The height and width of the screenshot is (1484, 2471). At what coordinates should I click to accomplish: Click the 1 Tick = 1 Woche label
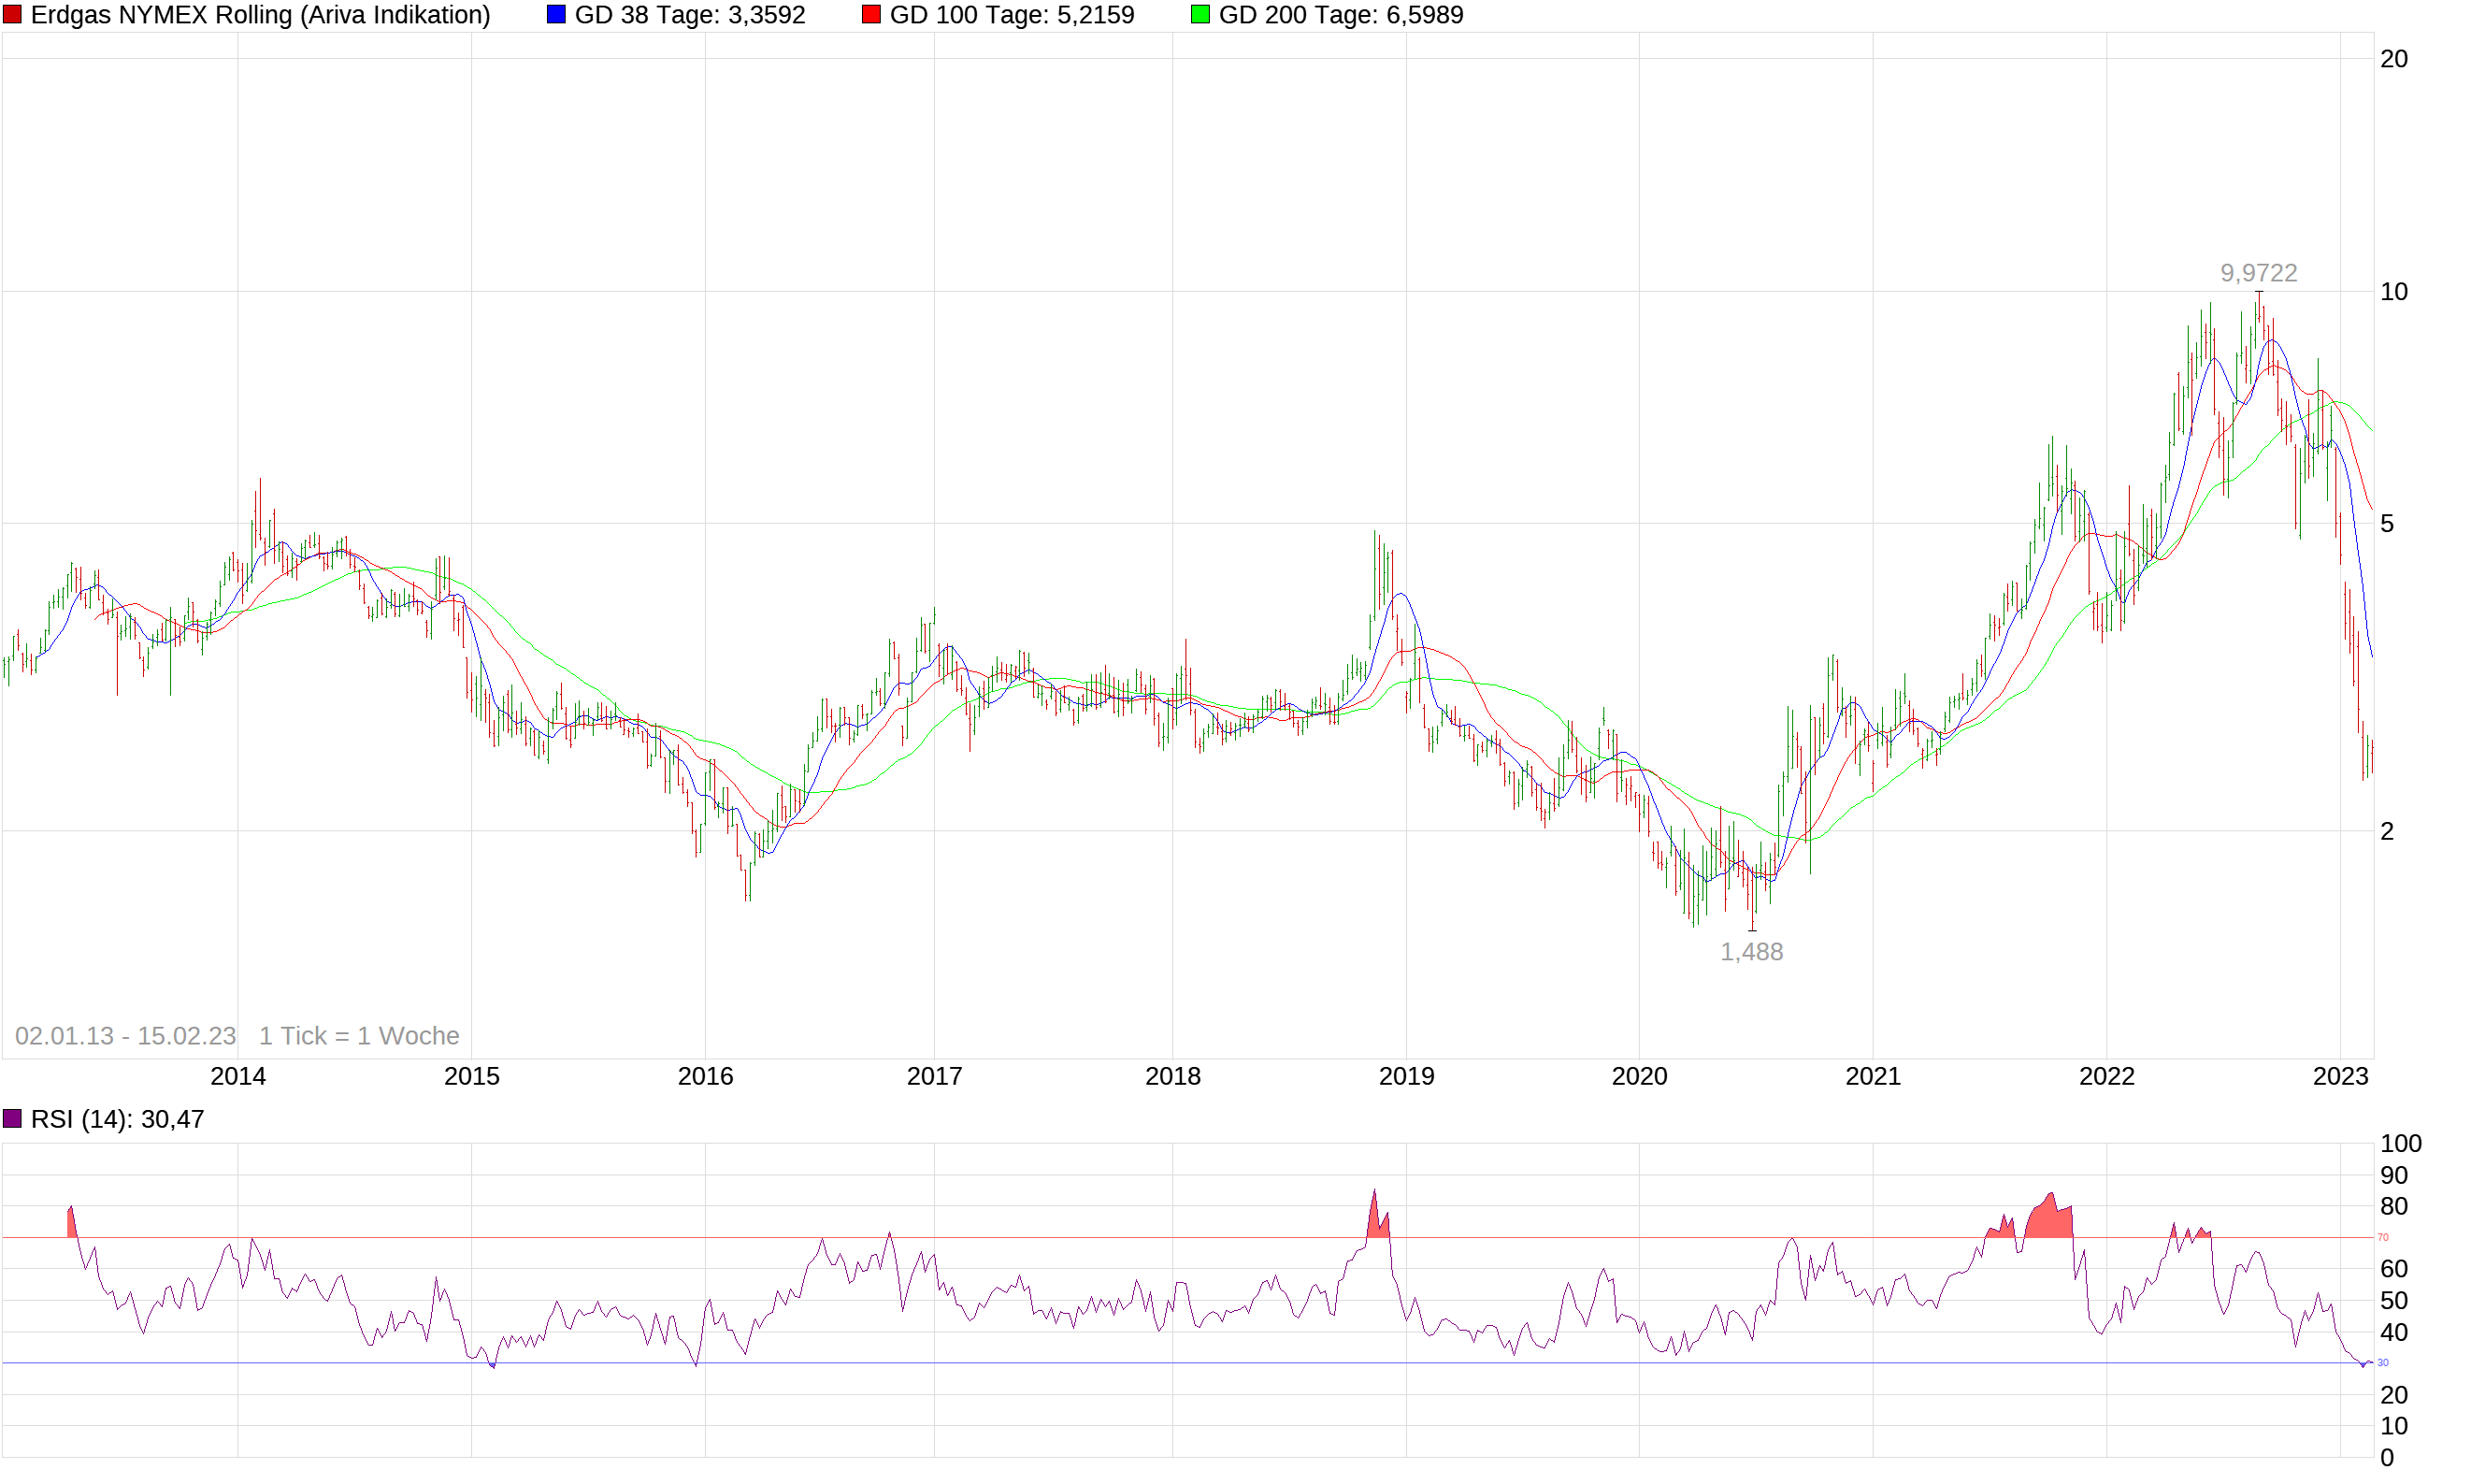pyautogui.click(x=359, y=1036)
